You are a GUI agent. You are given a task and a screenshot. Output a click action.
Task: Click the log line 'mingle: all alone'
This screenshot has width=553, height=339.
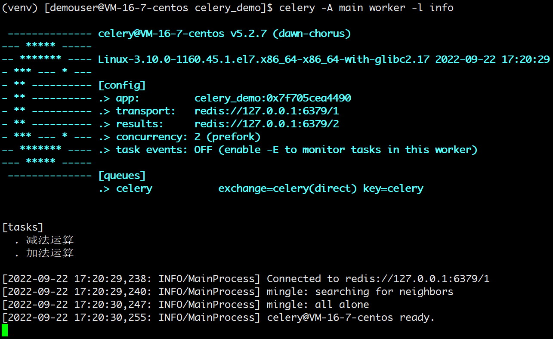pos(318,305)
